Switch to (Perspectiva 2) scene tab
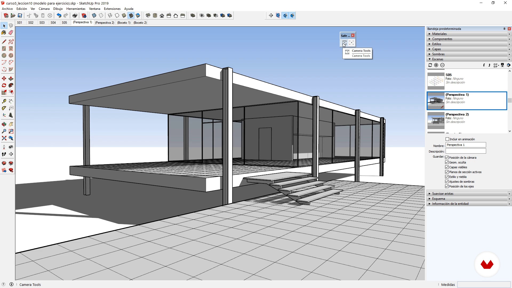This screenshot has height=288, width=512. tap(105, 23)
